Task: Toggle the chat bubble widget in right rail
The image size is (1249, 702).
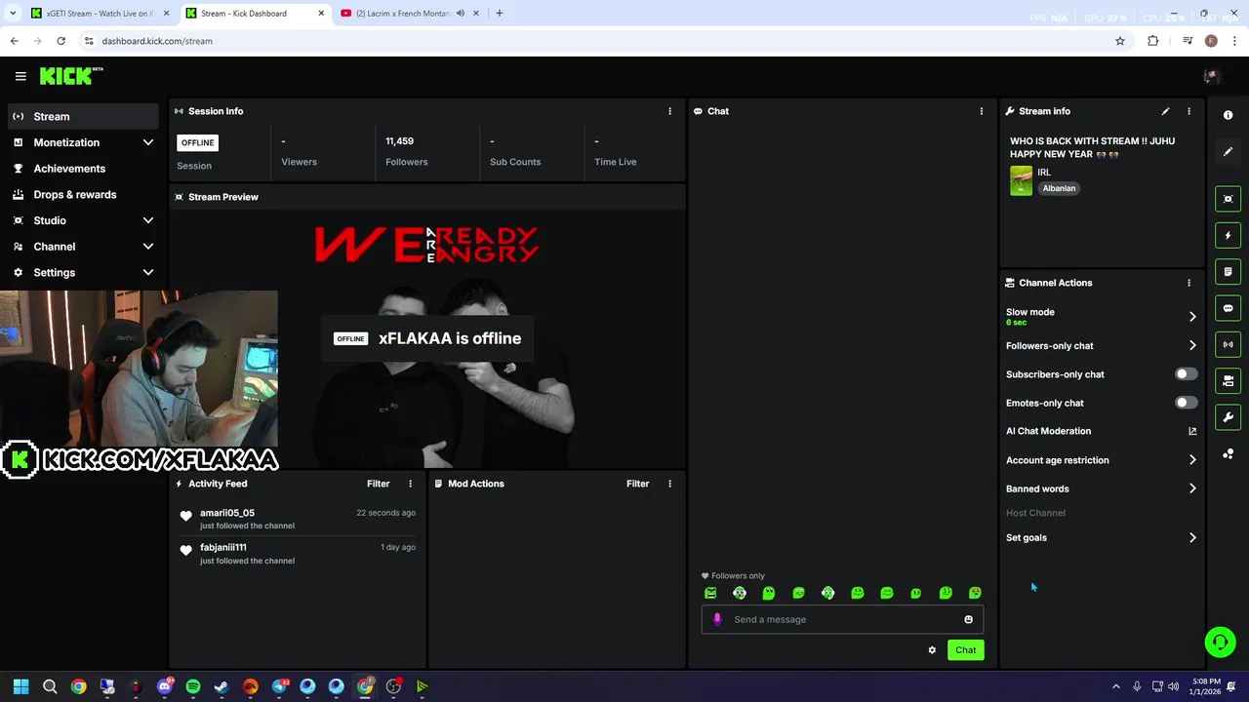Action: click(1228, 308)
